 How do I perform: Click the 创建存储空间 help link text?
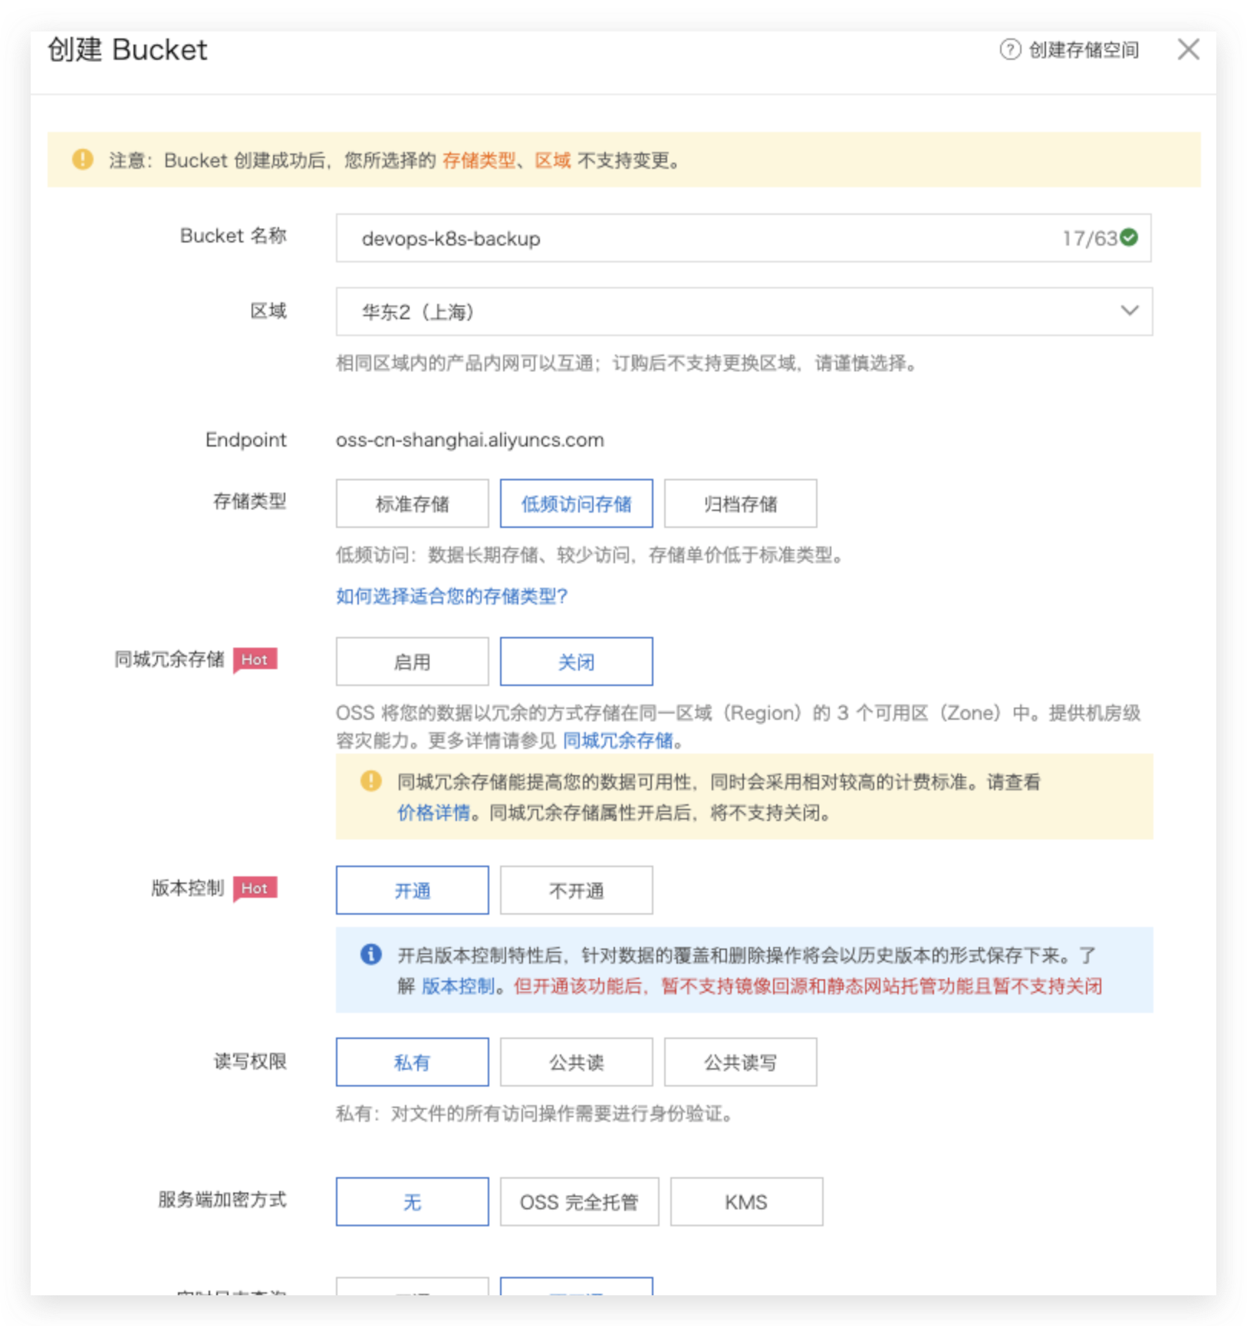(x=1083, y=50)
